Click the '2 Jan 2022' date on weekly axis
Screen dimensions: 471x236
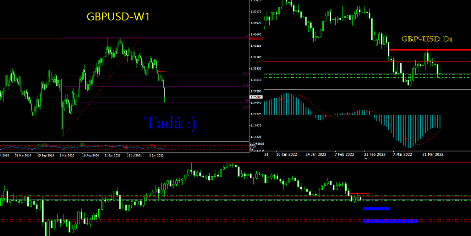pos(157,156)
